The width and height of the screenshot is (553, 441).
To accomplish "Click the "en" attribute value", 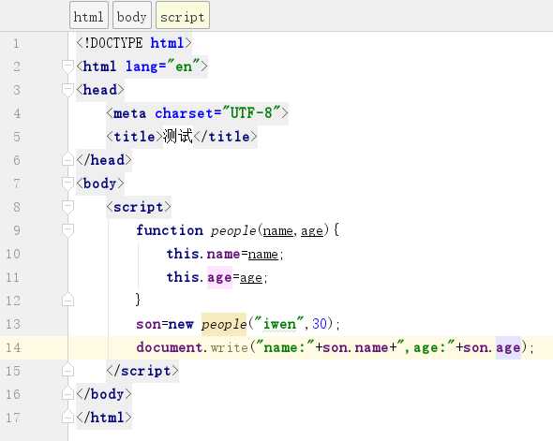I will click(x=184, y=66).
